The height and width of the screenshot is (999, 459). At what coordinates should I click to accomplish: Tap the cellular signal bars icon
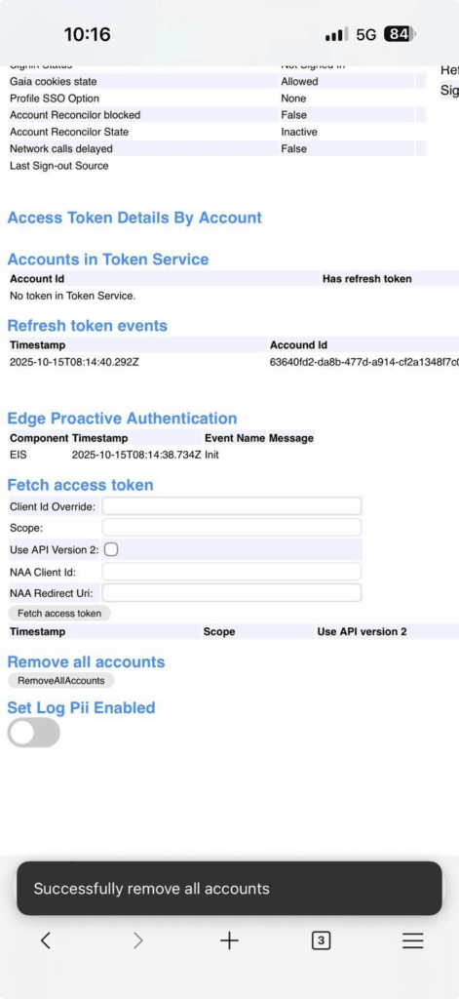point(336,35)
